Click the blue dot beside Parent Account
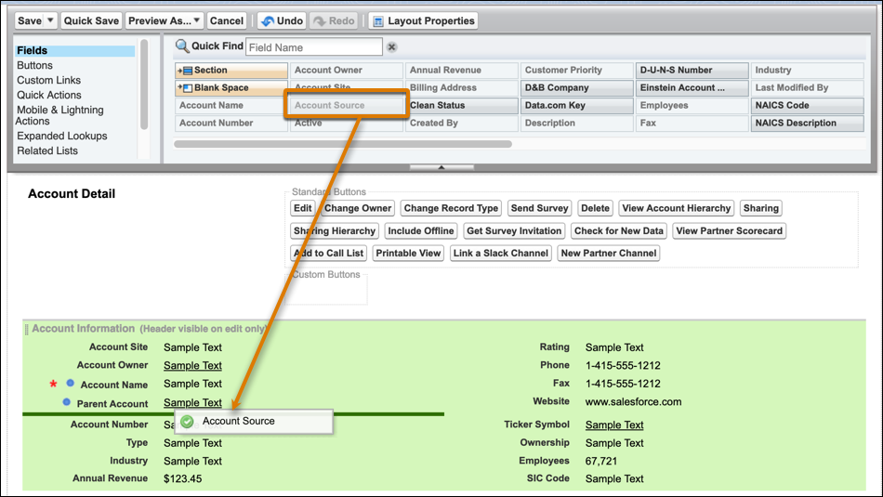 click(x=66, y=402)
